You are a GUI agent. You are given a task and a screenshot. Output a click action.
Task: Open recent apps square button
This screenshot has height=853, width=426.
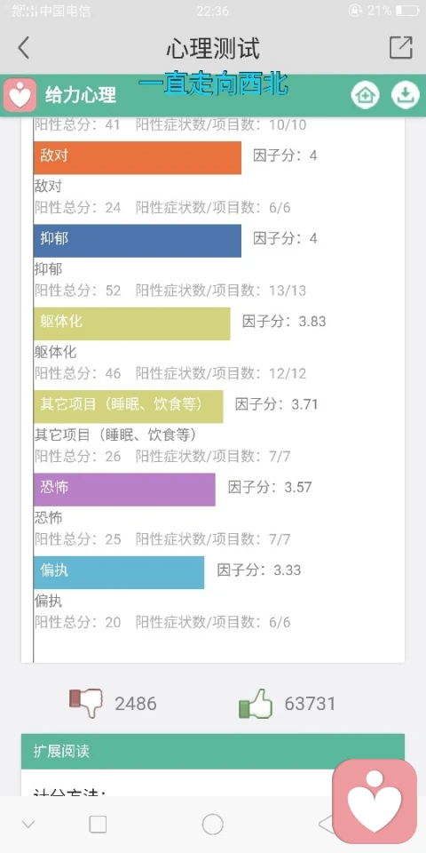point(98,825)
